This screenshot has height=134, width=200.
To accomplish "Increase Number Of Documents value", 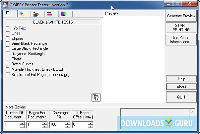I will [22, 123].
